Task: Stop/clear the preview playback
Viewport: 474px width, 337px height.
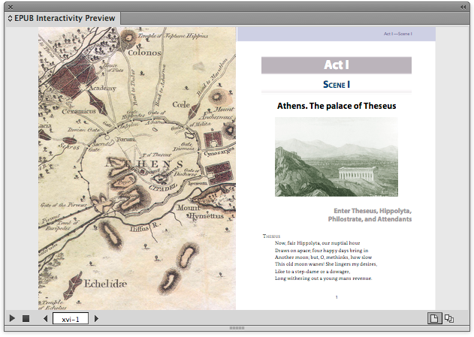Action: click(26, 318)
